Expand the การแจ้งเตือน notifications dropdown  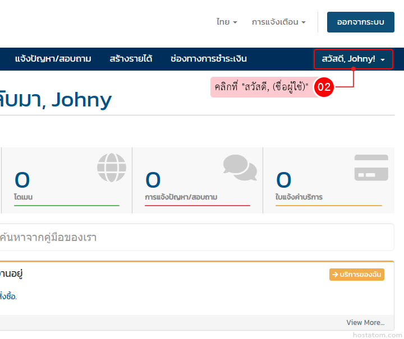point(278,22)
